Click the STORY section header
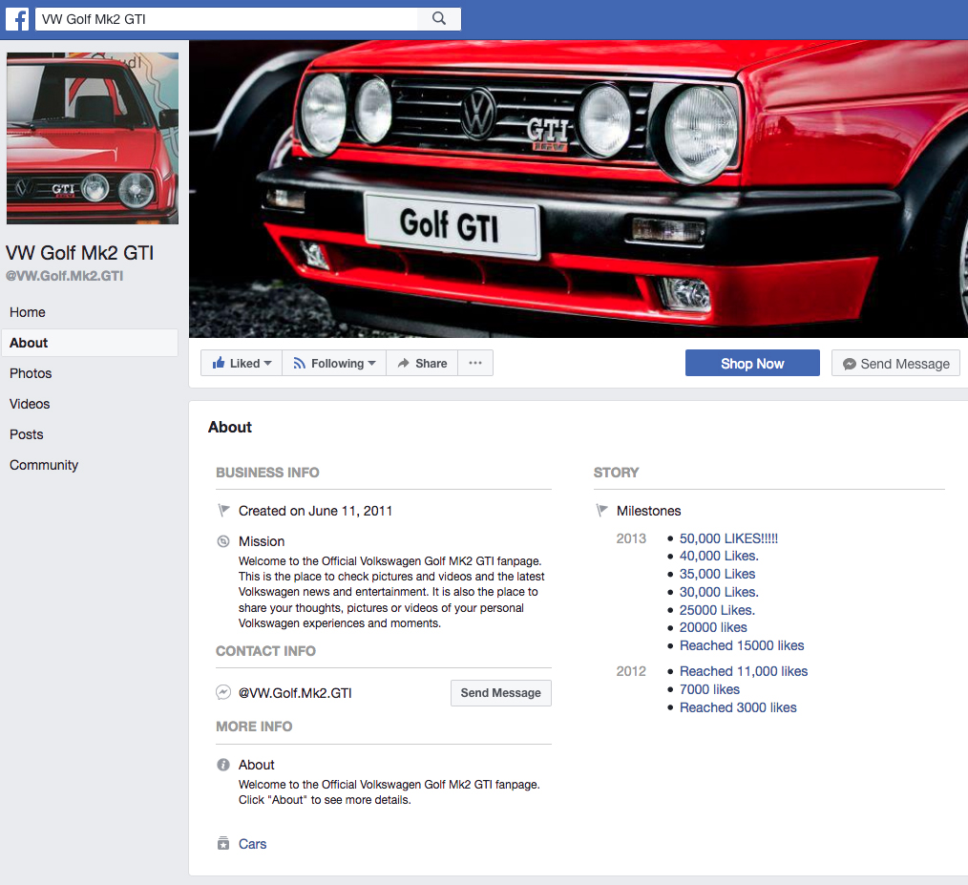This screenshot has width=968, height=885. 616,473
